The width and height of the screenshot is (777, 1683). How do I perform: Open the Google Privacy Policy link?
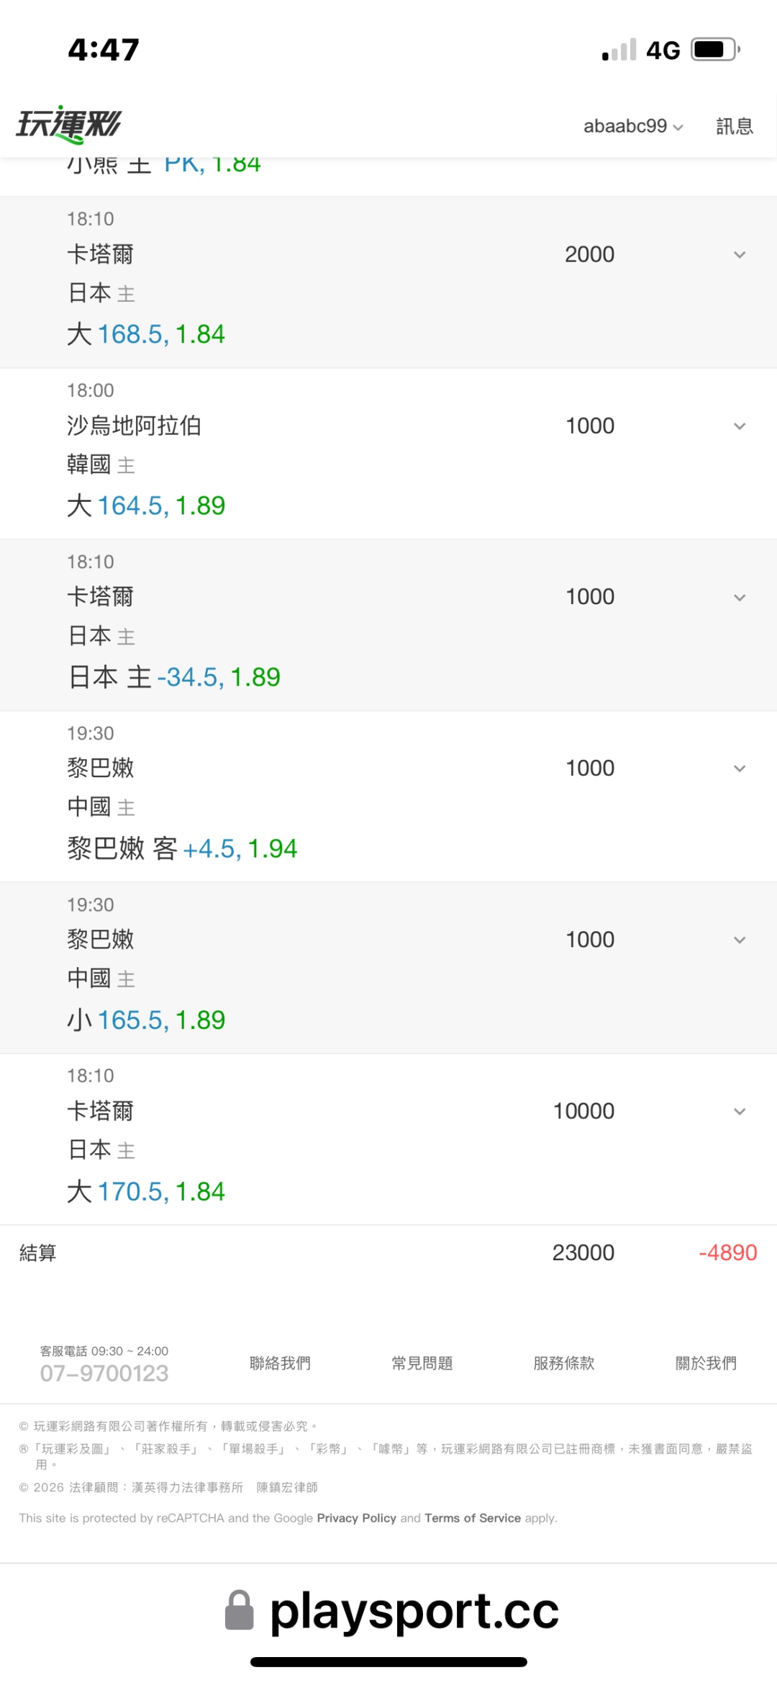click(356, 1517)
